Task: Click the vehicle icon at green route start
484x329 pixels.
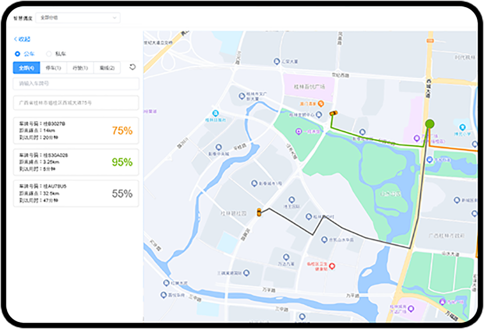Action: pyautogui.click(x=333, y=113)
